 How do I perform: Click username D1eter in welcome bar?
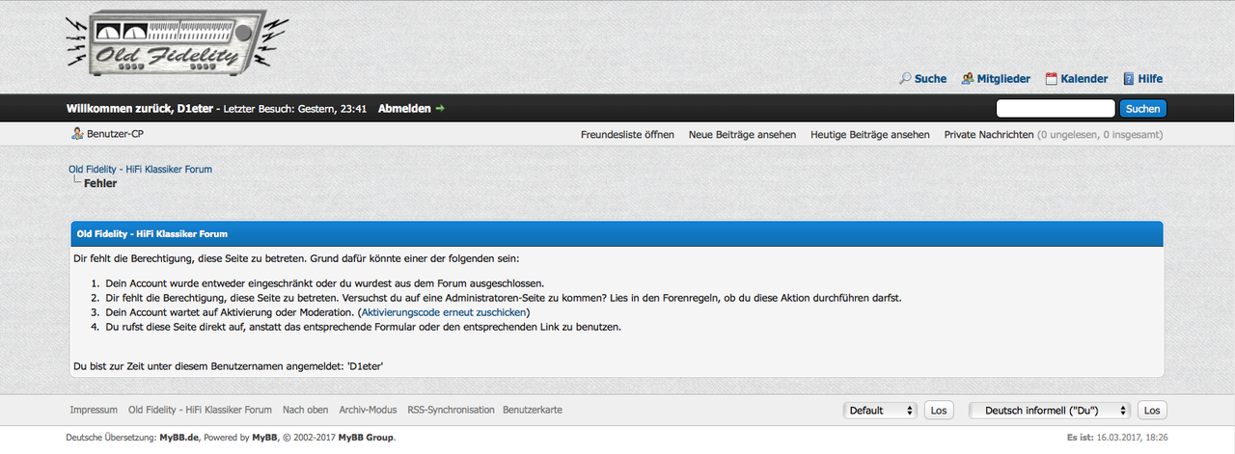point(197,109)
